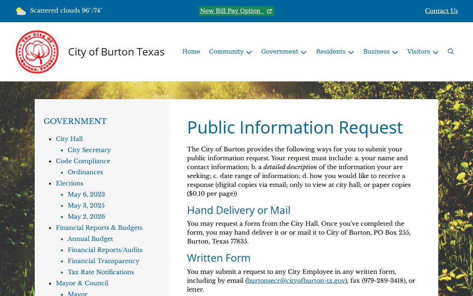Open the Residents menu item
Image resolution: width=473 pixels, height=296 pixels.
pyautogui.click(x=331, y=51)
